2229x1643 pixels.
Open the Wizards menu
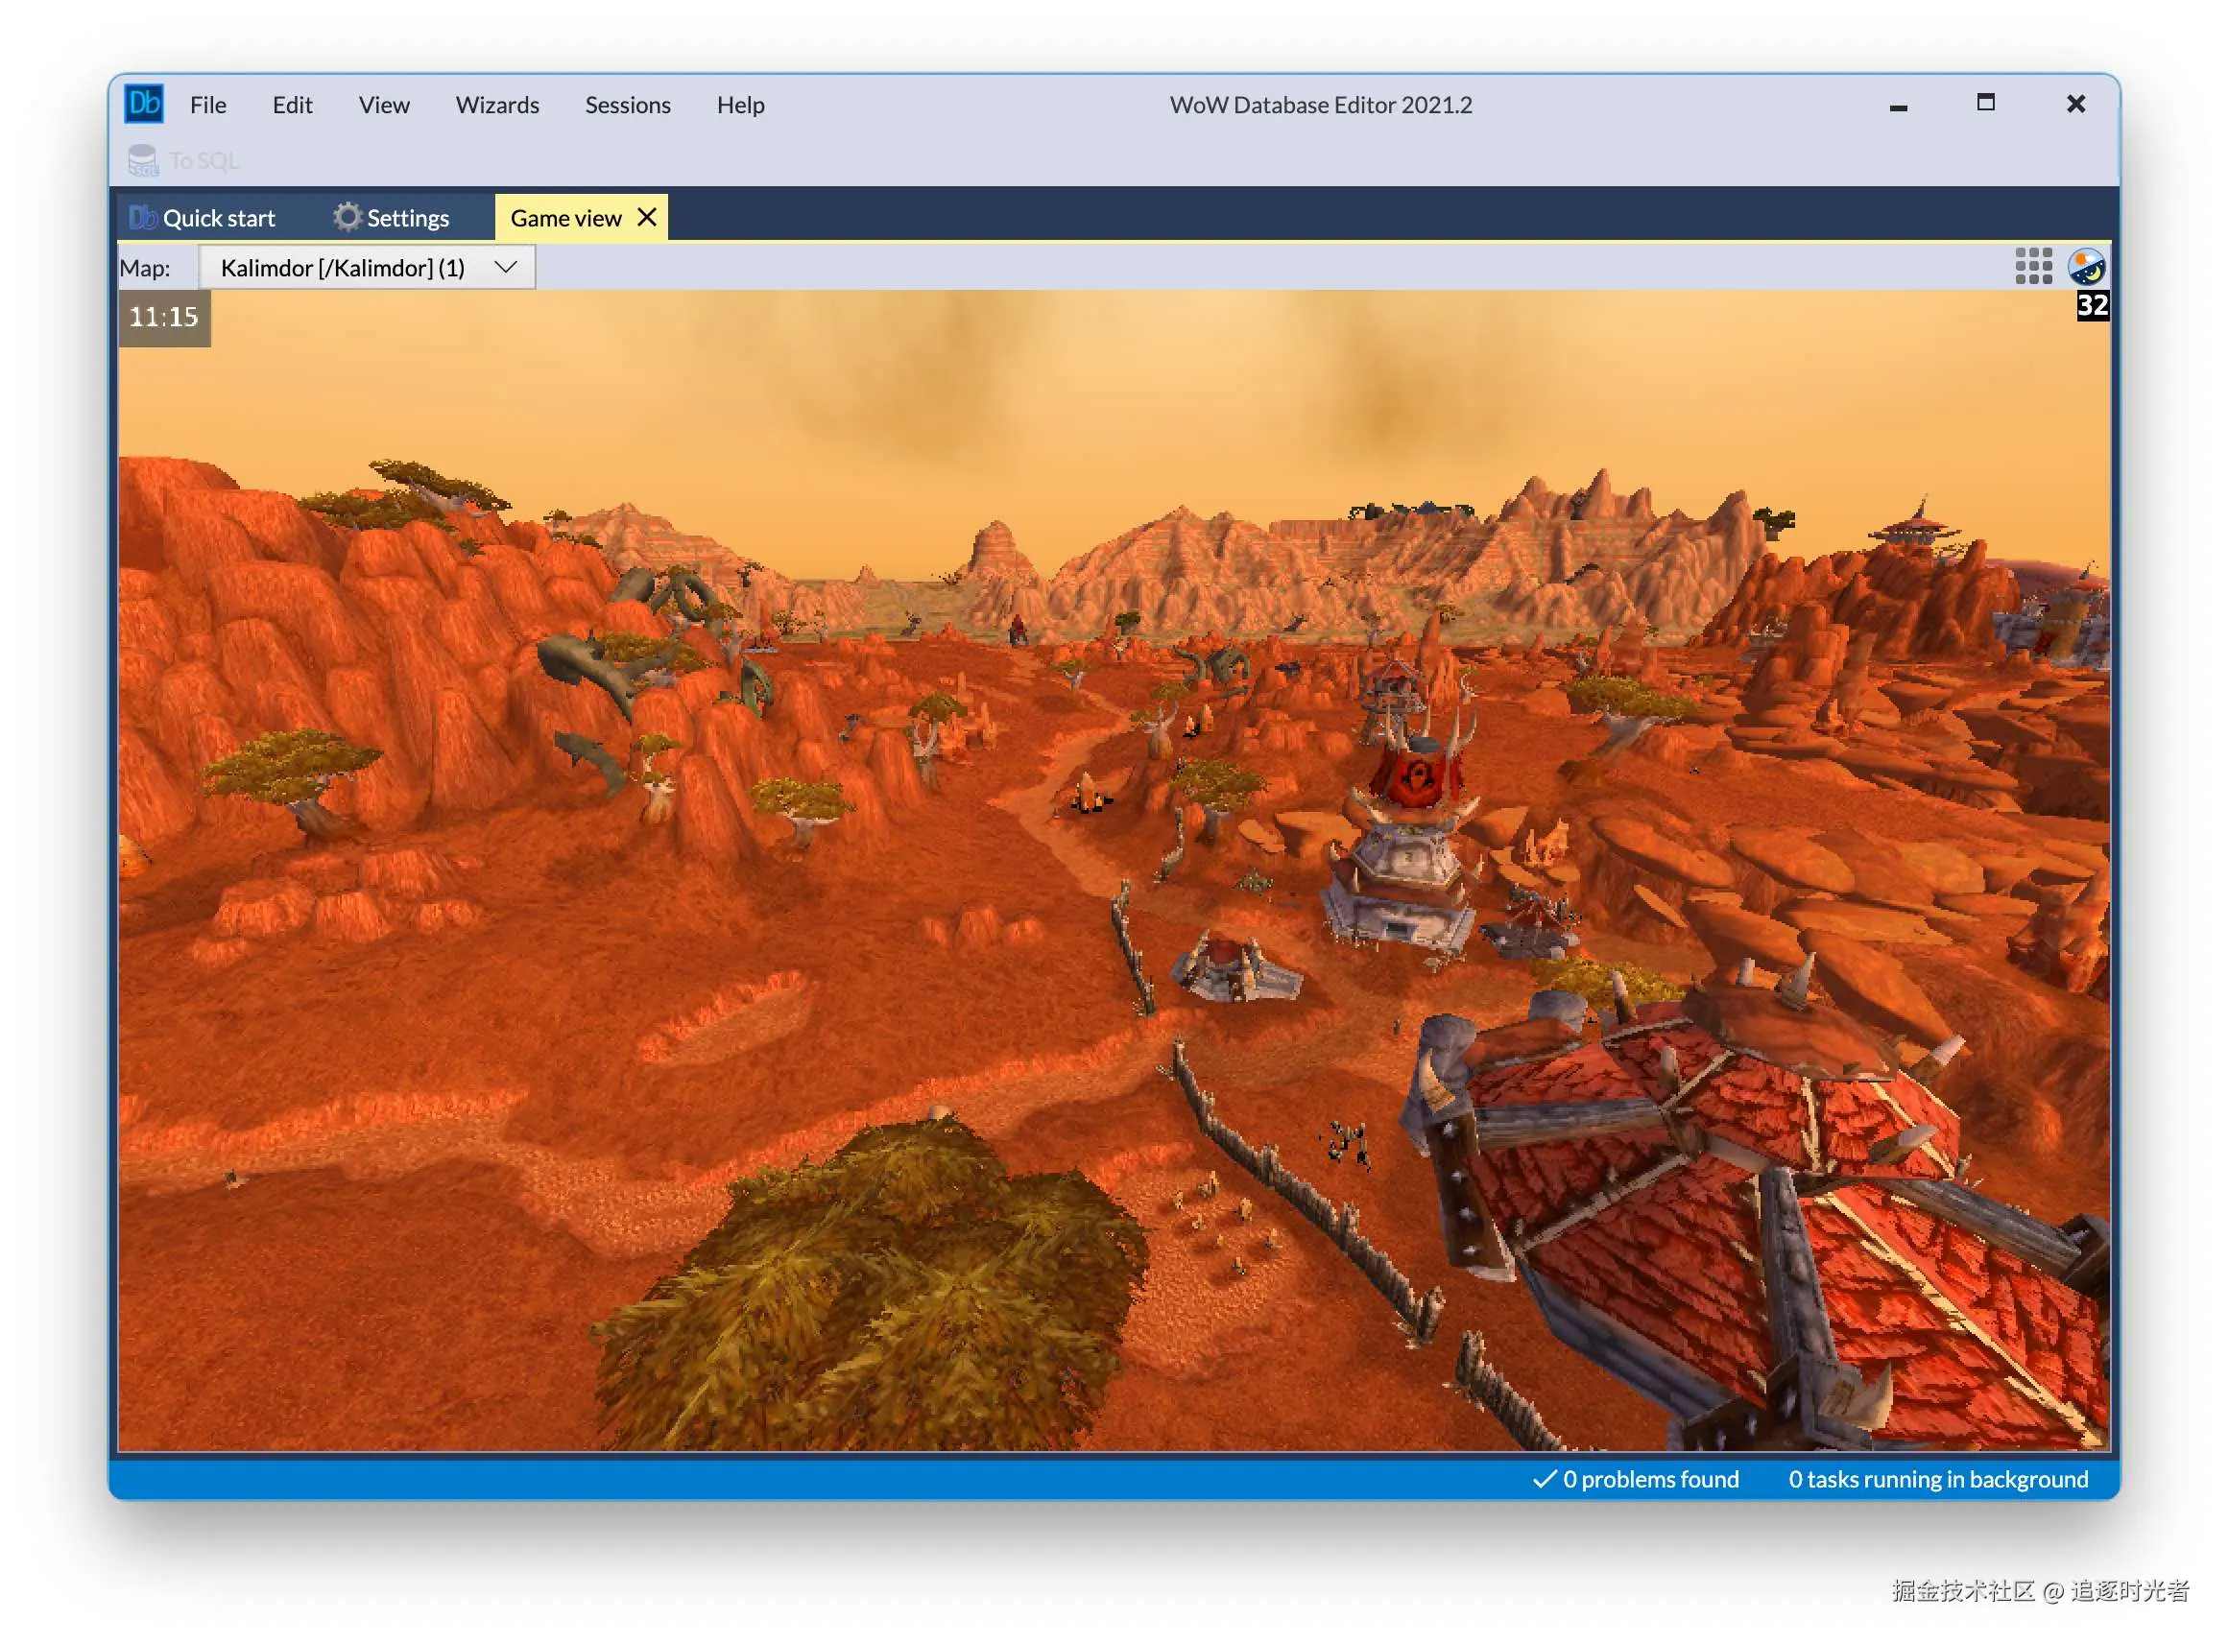497,105
